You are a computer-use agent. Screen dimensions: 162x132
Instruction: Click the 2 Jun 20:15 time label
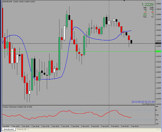pyautogui.click(x=75, y=126)
